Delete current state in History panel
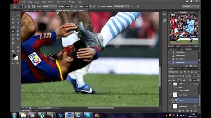This screenshot has height=118, width=211. [x=196, y=66]
